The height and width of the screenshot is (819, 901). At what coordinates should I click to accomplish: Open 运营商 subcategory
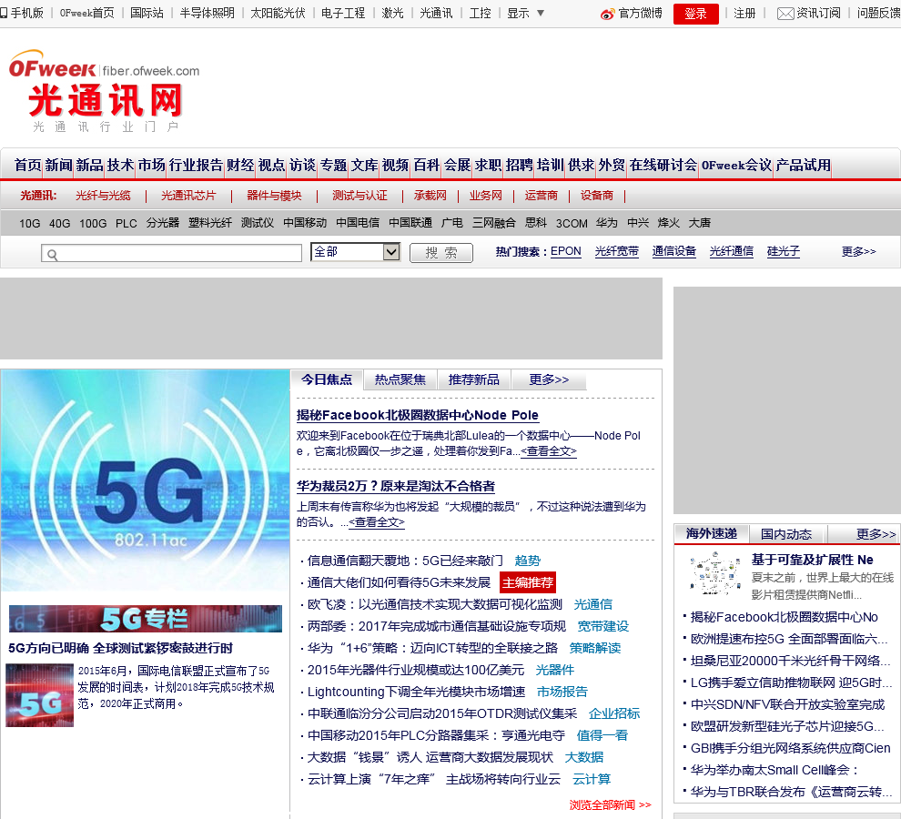point(541,196)
